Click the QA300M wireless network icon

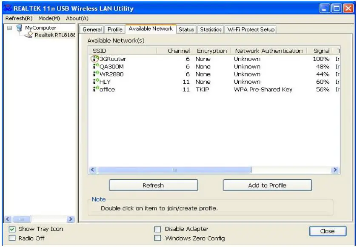click(x=95, y=66)
